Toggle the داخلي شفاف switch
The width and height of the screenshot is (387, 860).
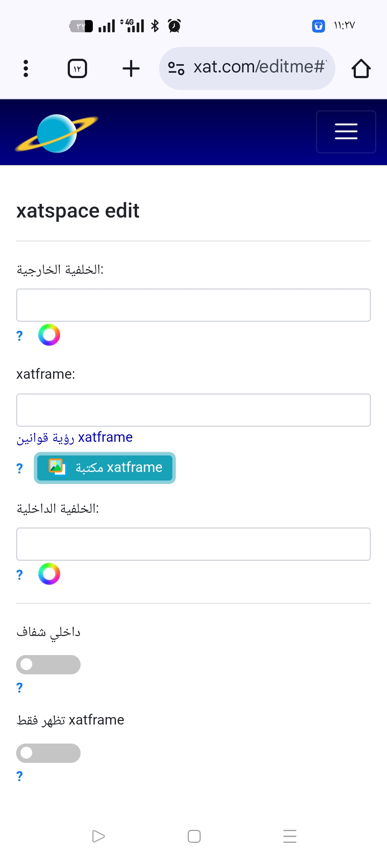48,665
